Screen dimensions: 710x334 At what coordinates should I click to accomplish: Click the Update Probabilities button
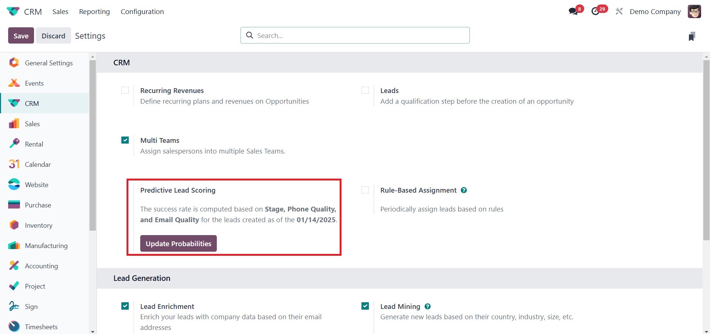pos(178,244)
